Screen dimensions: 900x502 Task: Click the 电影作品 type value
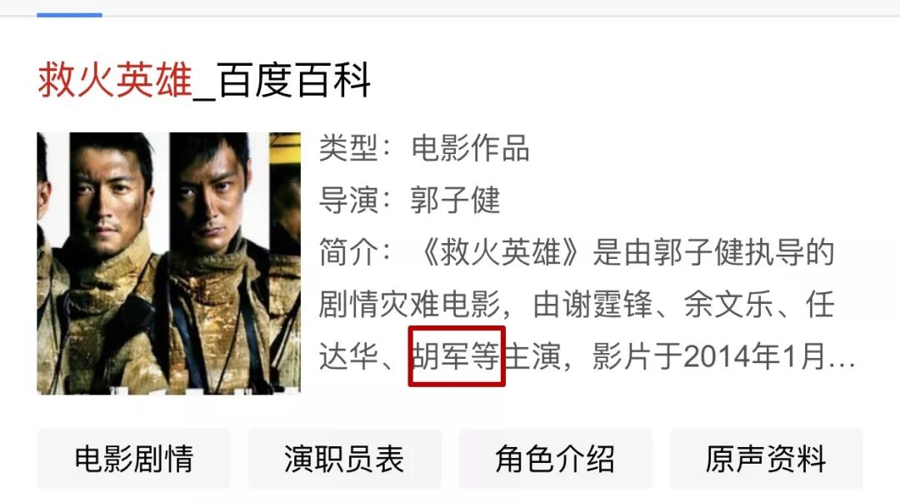(470, 148)
